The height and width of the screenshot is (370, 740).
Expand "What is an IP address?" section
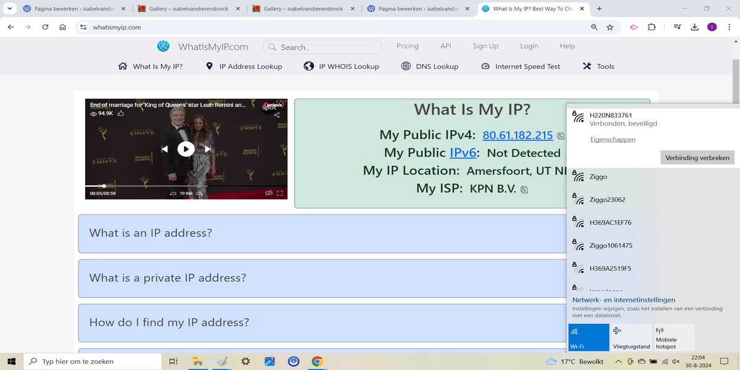pos(322,234)
